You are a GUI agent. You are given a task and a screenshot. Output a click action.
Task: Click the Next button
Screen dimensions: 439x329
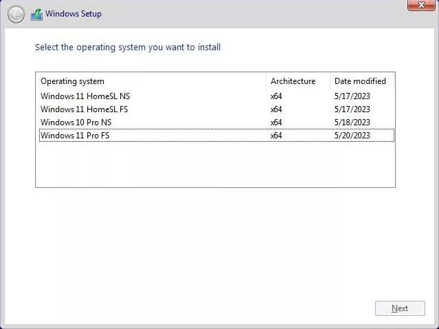coord(400,308)
